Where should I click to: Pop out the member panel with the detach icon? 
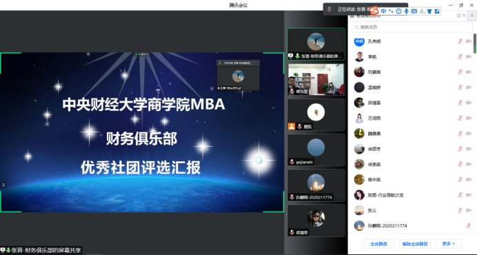pyautogui.click(x=459, y=16)
